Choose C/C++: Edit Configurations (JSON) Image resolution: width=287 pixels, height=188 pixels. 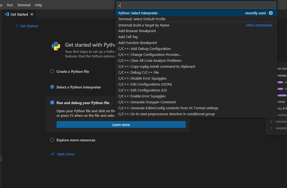(x=196, y=84)
